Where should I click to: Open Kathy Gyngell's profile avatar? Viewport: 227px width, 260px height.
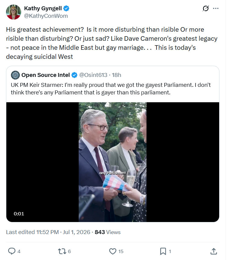point(14,12)
